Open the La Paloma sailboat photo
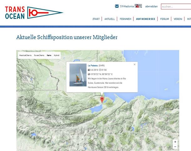The width and height of the screenshot is (191, 151). [x=78, y=75]
